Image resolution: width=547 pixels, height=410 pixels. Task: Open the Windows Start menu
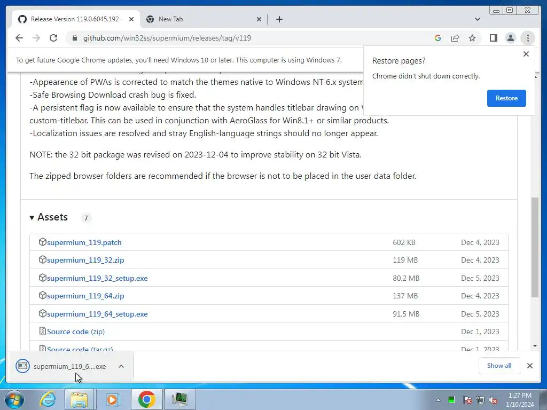click(x=14, y=399)
